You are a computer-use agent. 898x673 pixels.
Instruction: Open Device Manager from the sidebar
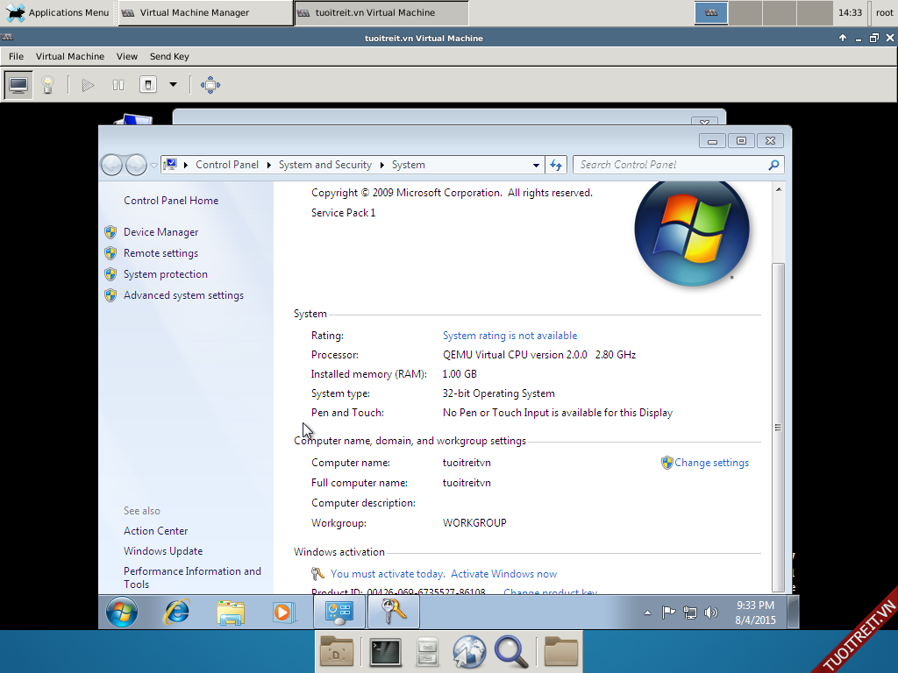coord(160,232)
